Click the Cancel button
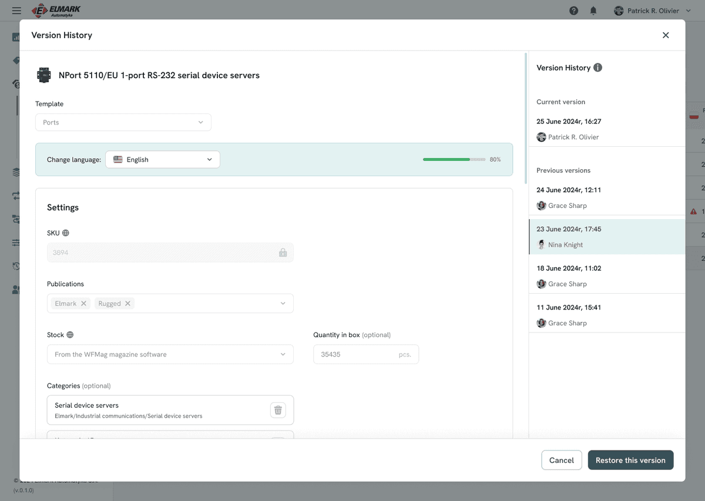Image resolution: width=705 pixels, height=501 pixels. [562, 460]
